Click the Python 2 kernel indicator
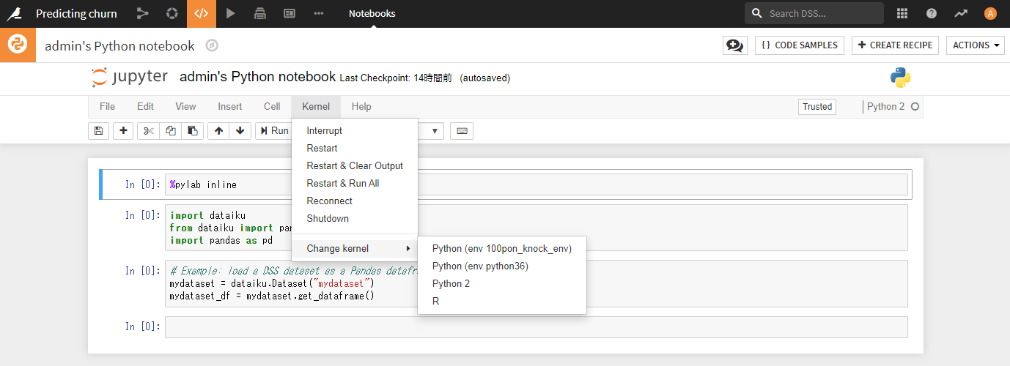The height and width of the screenshot is (366, 1010). pos(885,106)
